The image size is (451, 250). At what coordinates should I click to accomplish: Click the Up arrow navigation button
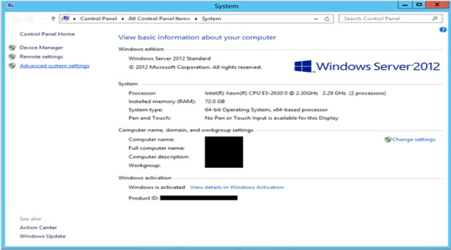pyautogui.click(x=53, y=19)
